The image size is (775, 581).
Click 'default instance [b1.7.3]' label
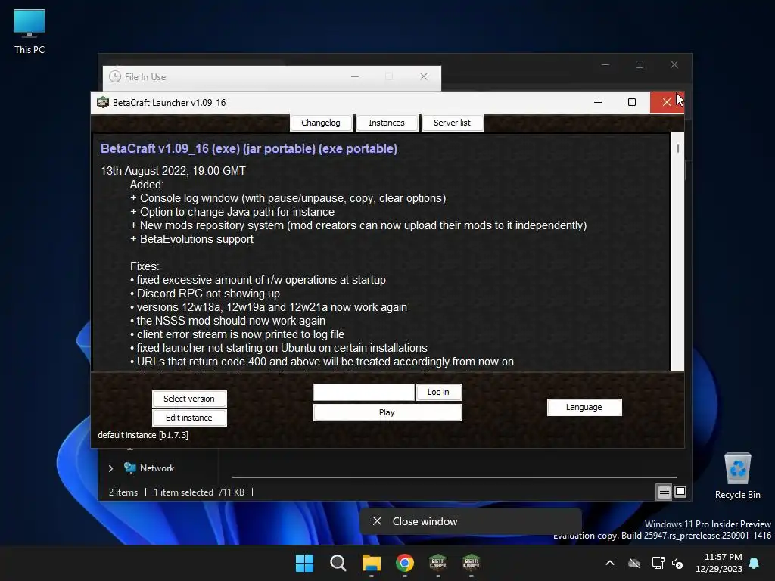pyautogui.click(x=143, y=435)
